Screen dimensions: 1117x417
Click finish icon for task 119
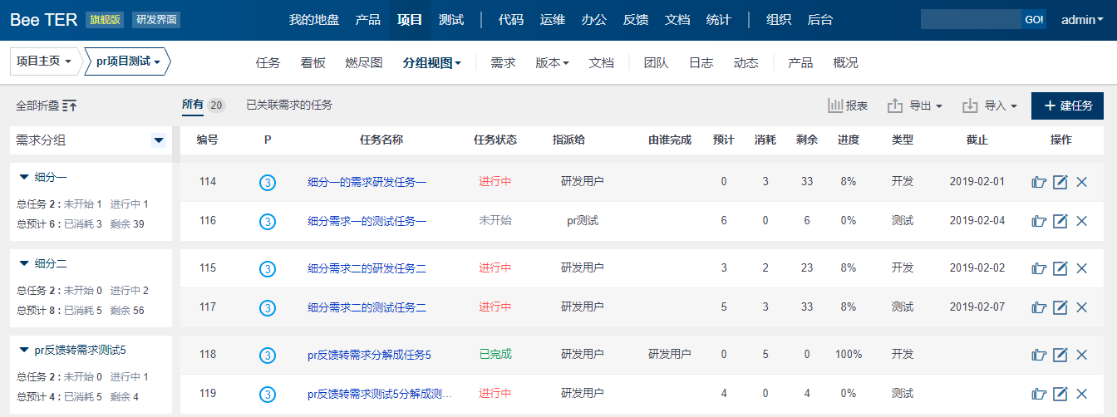pos(1039,394)
